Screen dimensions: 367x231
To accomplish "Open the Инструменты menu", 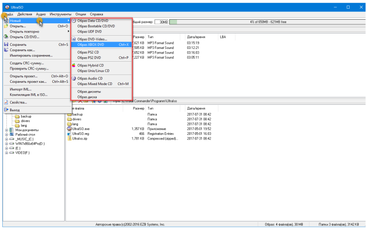I will pos(61,14).
